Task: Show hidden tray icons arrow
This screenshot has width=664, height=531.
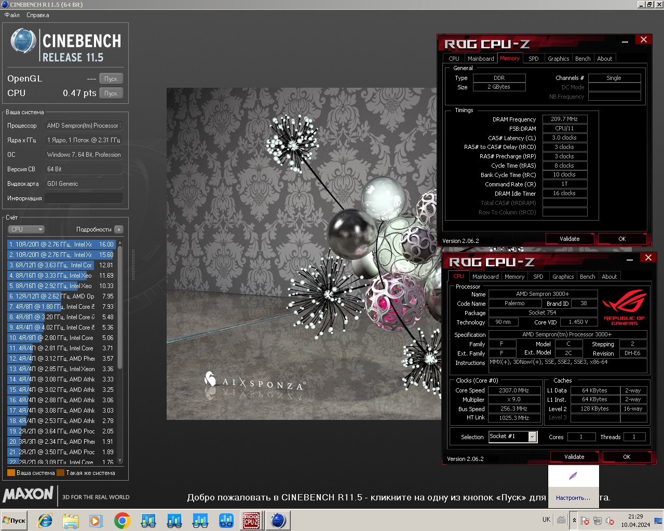Action: pyautogui.click(x=574, y=521)
